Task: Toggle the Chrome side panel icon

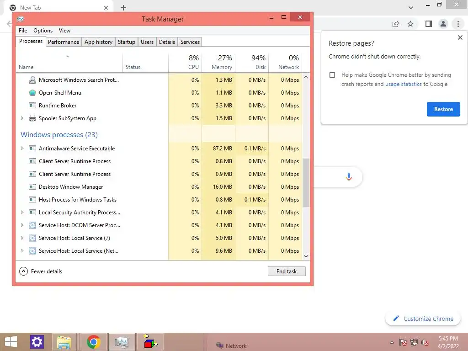Action: pyautogui.click(x=429, y=24)
